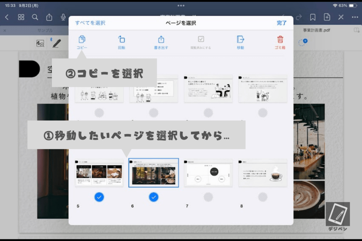The image size is (362, 241).
Task: Tap the Copy (コピー) icon
Action: pos(82,40)
